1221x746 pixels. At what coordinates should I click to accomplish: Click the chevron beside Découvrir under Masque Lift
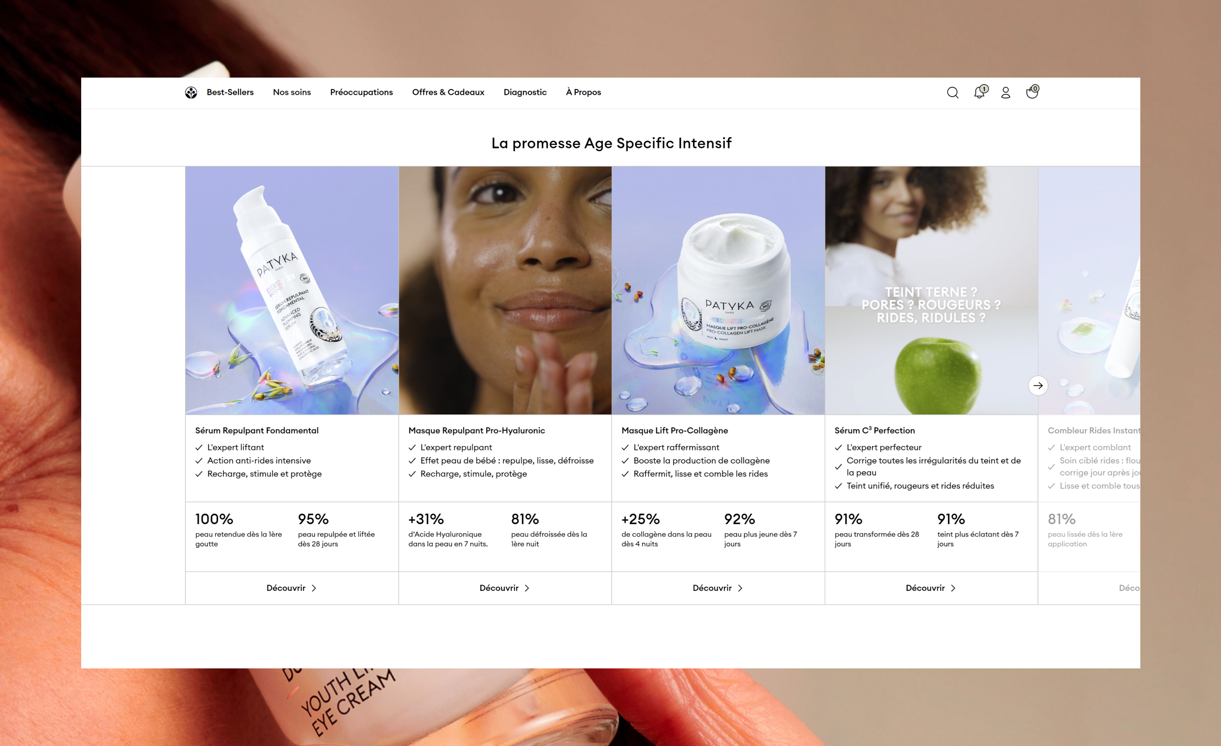click(x=740, y=588)
